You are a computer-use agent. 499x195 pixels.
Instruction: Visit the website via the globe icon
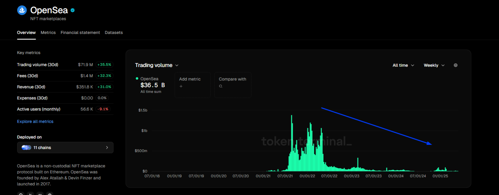(x=50, y=193)
